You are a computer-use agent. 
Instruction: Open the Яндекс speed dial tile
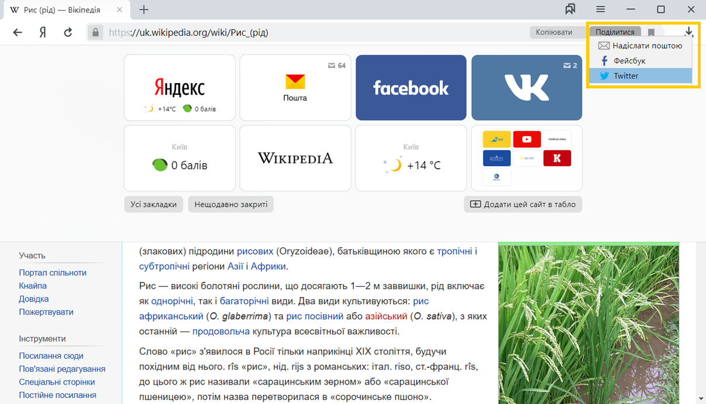coord(180,87)
